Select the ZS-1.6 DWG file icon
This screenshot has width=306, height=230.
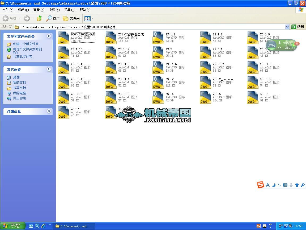coord(158,67)
